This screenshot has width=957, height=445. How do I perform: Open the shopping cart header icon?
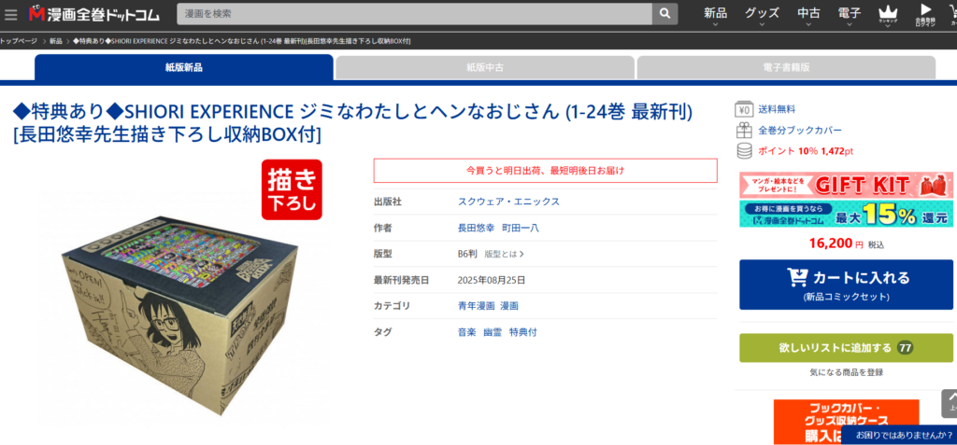coord(952,15)
